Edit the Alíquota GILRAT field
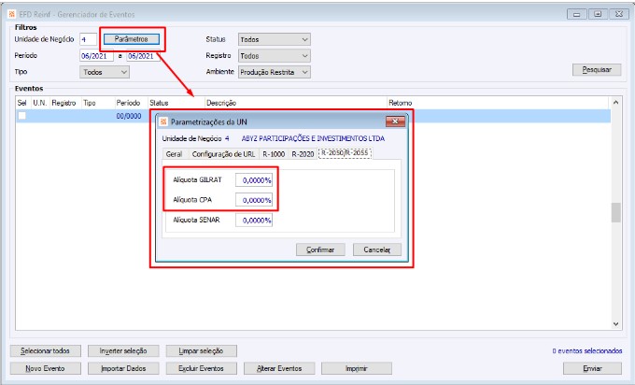635x385 pixels. [x=254, y=180]
